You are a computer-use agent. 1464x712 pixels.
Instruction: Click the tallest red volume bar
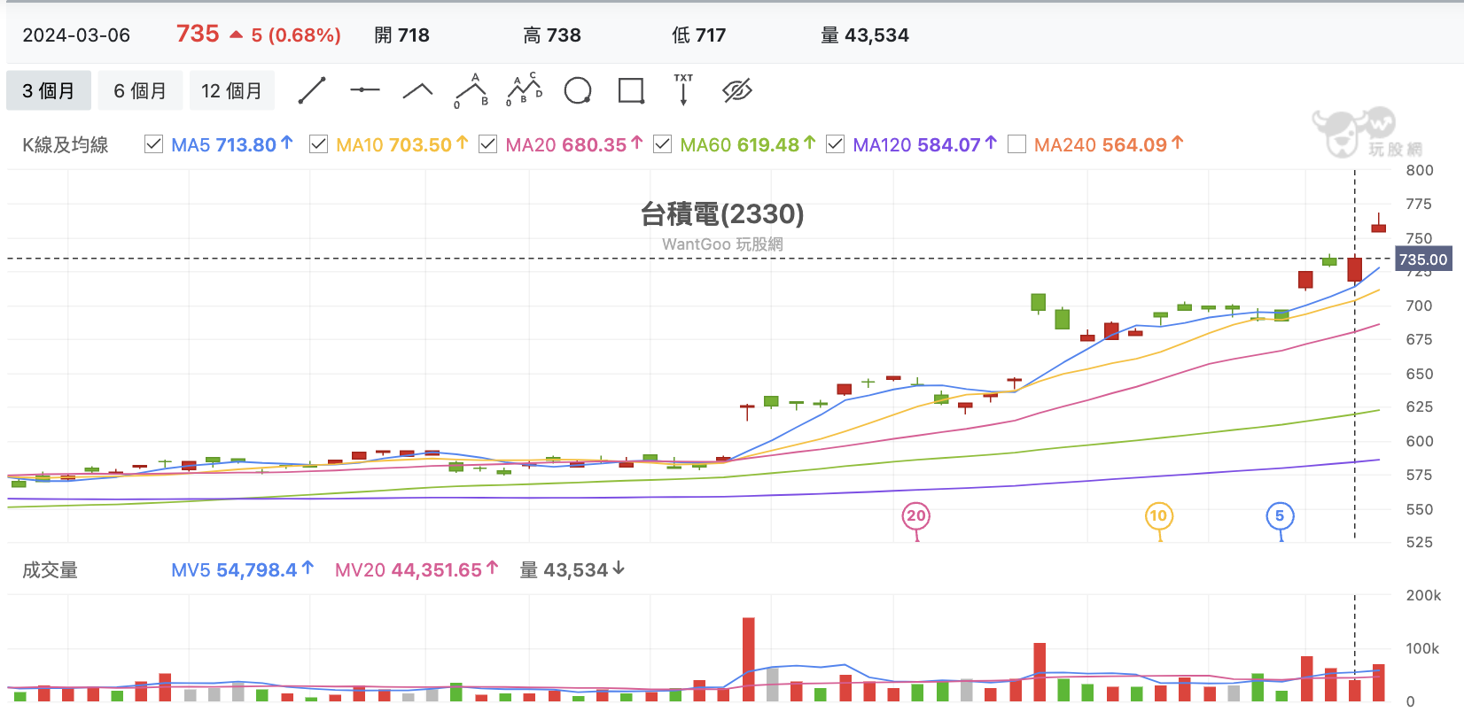pos(749,660)
